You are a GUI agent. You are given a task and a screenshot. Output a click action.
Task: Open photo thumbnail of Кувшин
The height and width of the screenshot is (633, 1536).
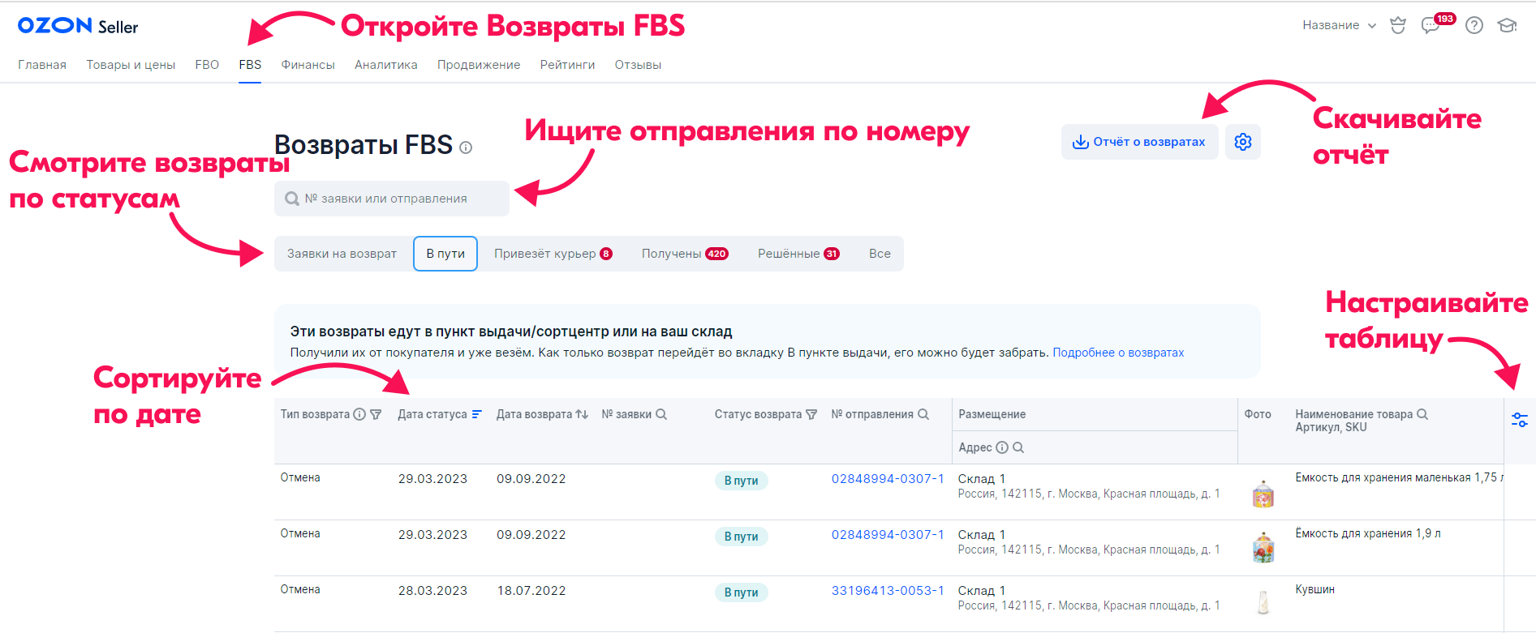(x=1263, y=602)
